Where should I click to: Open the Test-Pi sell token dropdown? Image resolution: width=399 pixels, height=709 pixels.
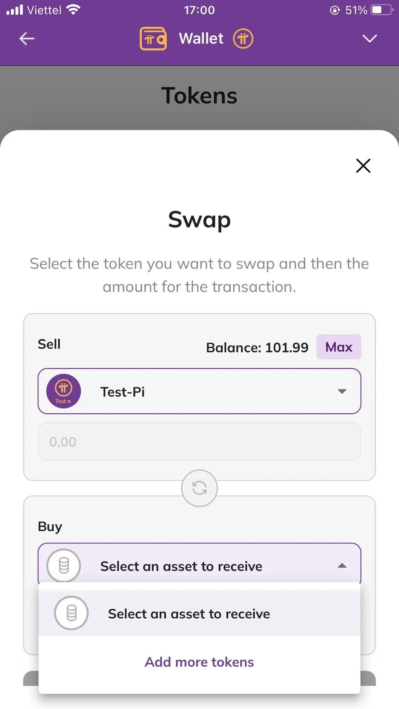pos(199,391)
